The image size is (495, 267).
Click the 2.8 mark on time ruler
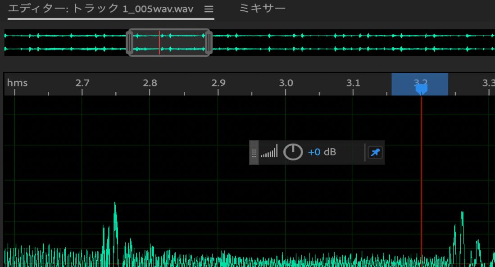pos(150,83)
